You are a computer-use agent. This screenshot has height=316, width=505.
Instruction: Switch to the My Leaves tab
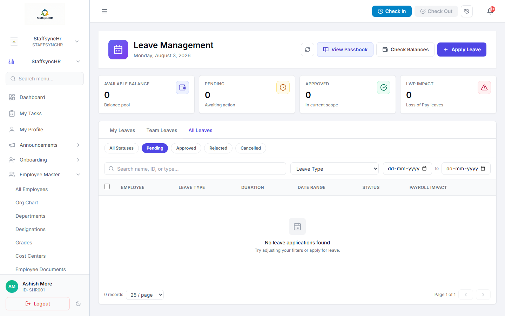122,130
